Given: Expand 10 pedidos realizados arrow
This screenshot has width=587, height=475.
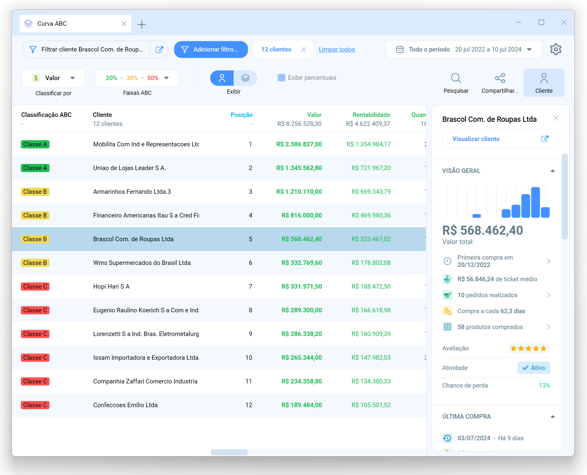Looking at the screenshot, I should tap(549, 295).
